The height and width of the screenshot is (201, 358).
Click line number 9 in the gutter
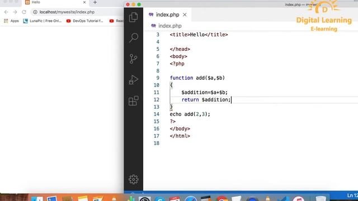(x=158, y=78)
